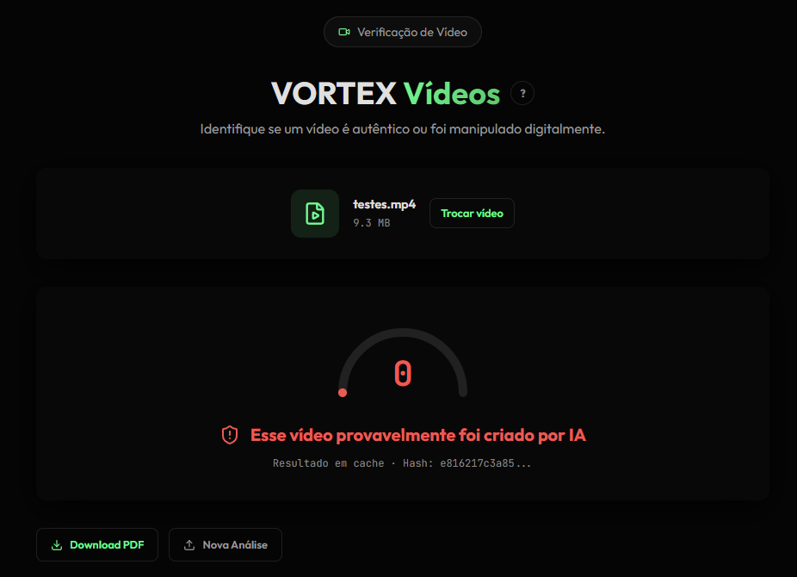The width and height of the screenshot is (797, 577).
Task: Click the help question mark icon
Action: [x=522, y=94]
